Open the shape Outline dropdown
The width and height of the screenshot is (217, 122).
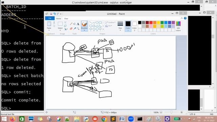[x=110, y=22]
